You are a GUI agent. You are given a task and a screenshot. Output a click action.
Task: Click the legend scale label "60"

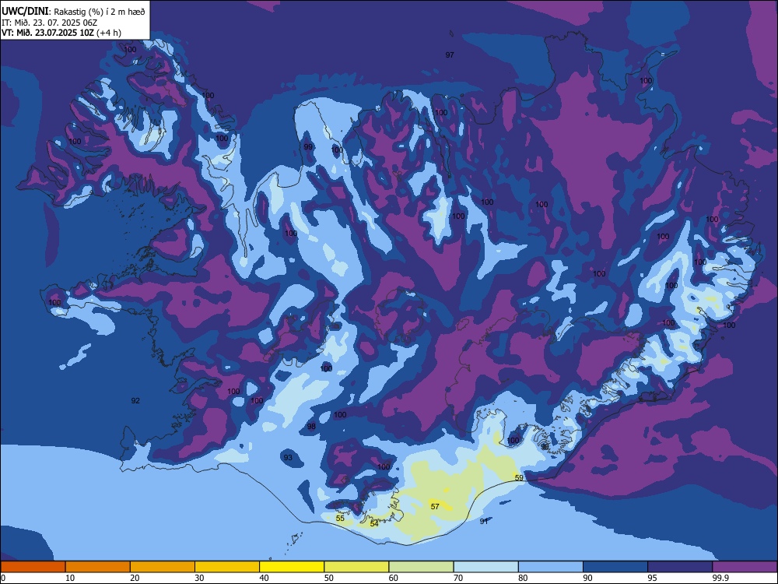[x=394, y=578]
